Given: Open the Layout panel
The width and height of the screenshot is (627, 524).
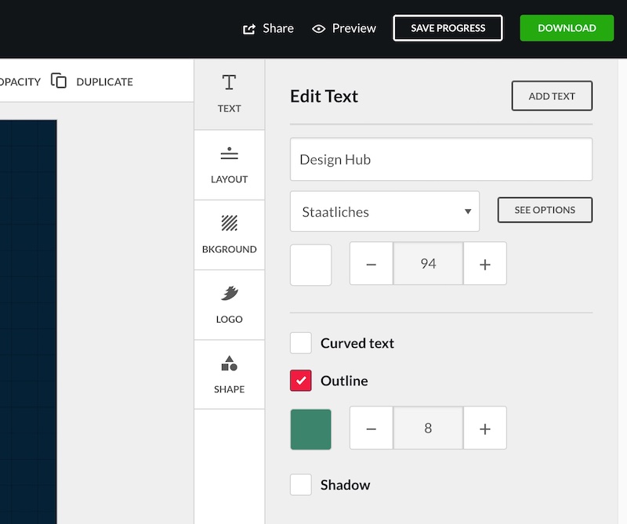Looking at the screenshot, I should click(x=229, y=164).
